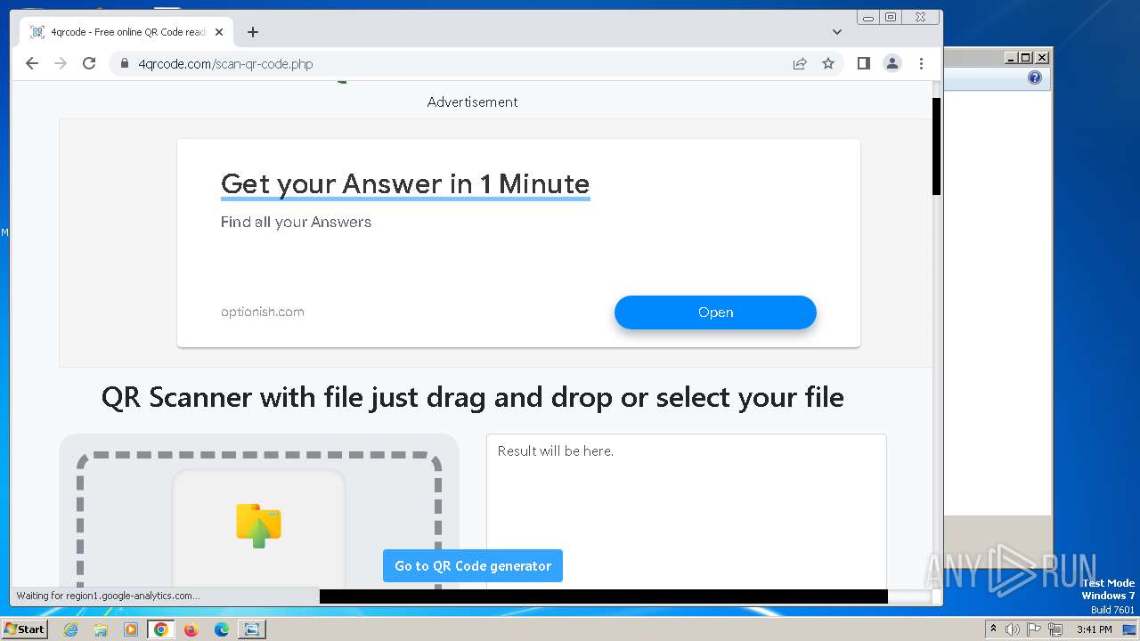Click inside the 'Result will be here' box
The width and height of the screenshot is (1140, 641).
[x=686, y=512]
